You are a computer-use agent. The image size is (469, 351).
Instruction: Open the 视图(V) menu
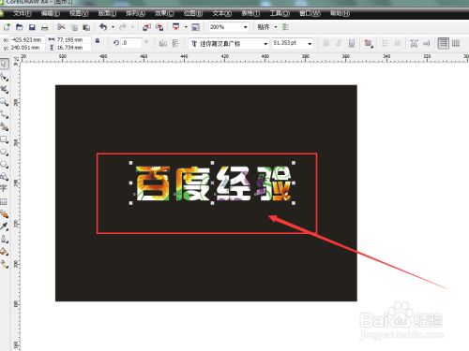79,13
